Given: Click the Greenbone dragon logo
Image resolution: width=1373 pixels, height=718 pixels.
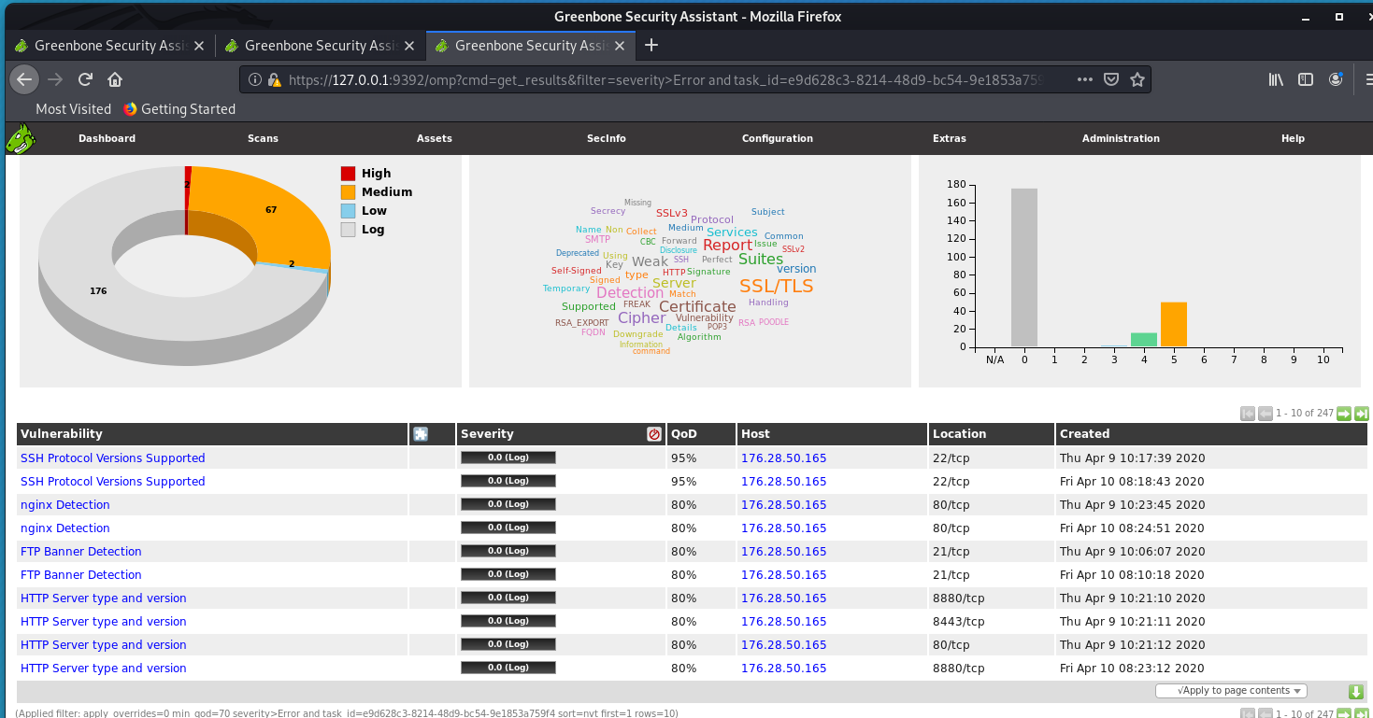Looking at the screenshot, I should [21, 138].
